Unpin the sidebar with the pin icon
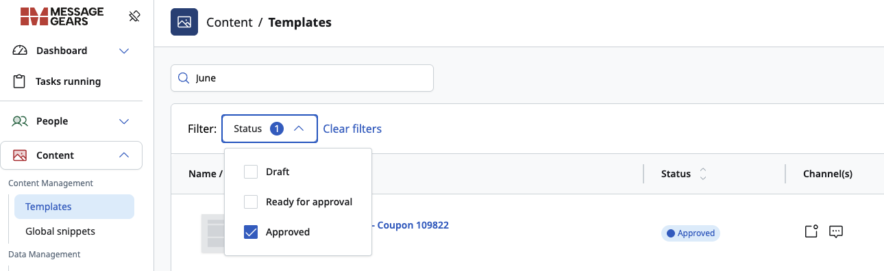Viewport: 884px width, 271px height. click(x=134, y=16)
